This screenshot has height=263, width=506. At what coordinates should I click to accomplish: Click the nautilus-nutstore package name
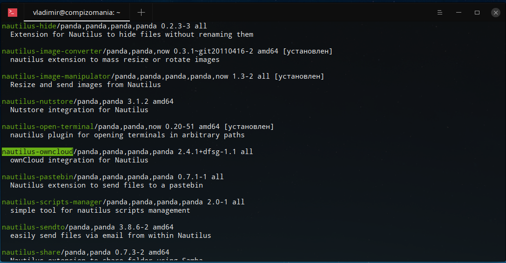[37, 101]
